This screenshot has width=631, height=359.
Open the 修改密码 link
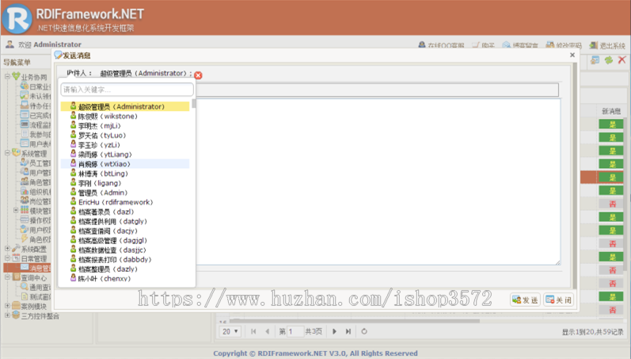(x=564, y=45)
